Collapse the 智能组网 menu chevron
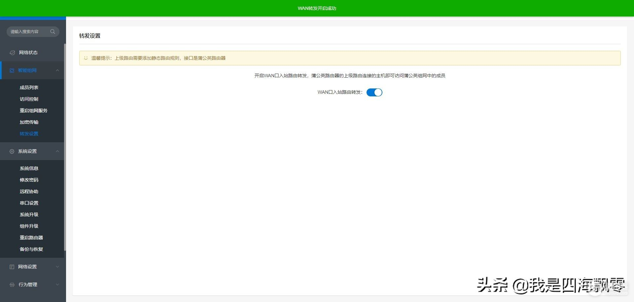634x302 pixels. 57,70
